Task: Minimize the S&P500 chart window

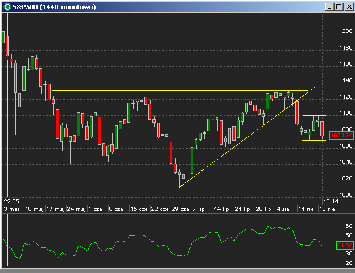Action: click(x=329, y=7)
